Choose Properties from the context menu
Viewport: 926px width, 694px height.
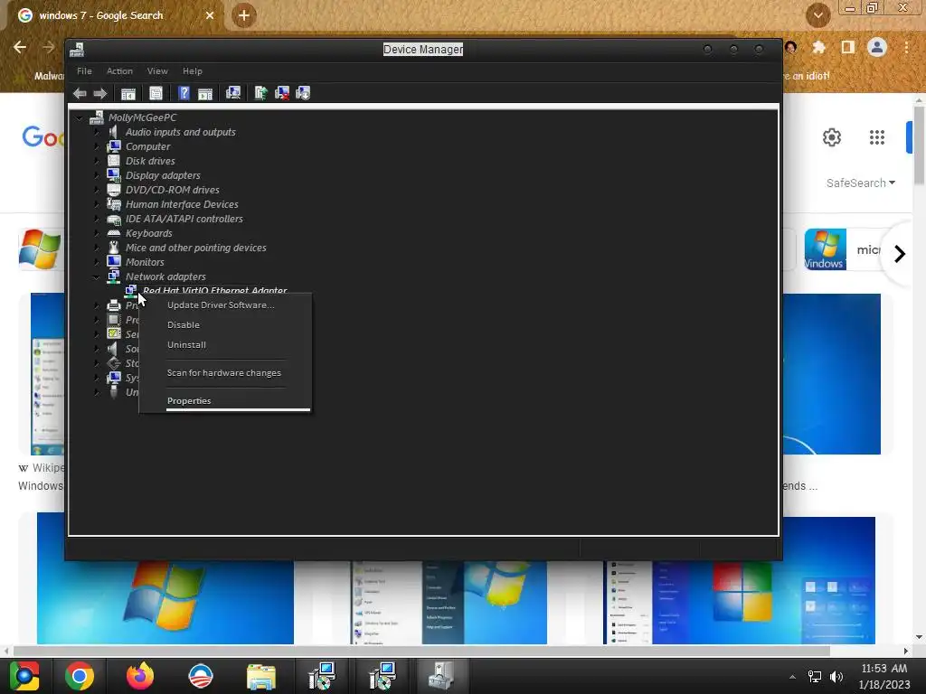[225, 400]
